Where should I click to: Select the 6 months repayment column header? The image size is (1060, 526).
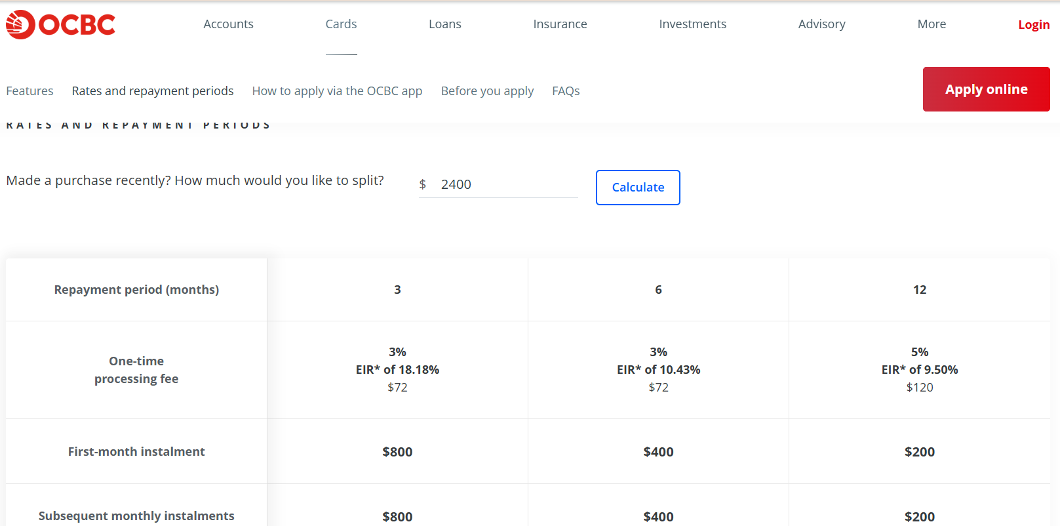point(658,290)
